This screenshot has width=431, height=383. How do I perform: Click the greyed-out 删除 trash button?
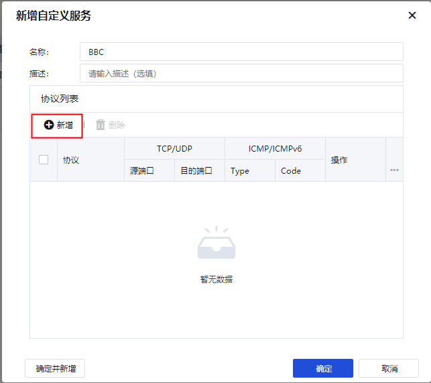point(110,125)
